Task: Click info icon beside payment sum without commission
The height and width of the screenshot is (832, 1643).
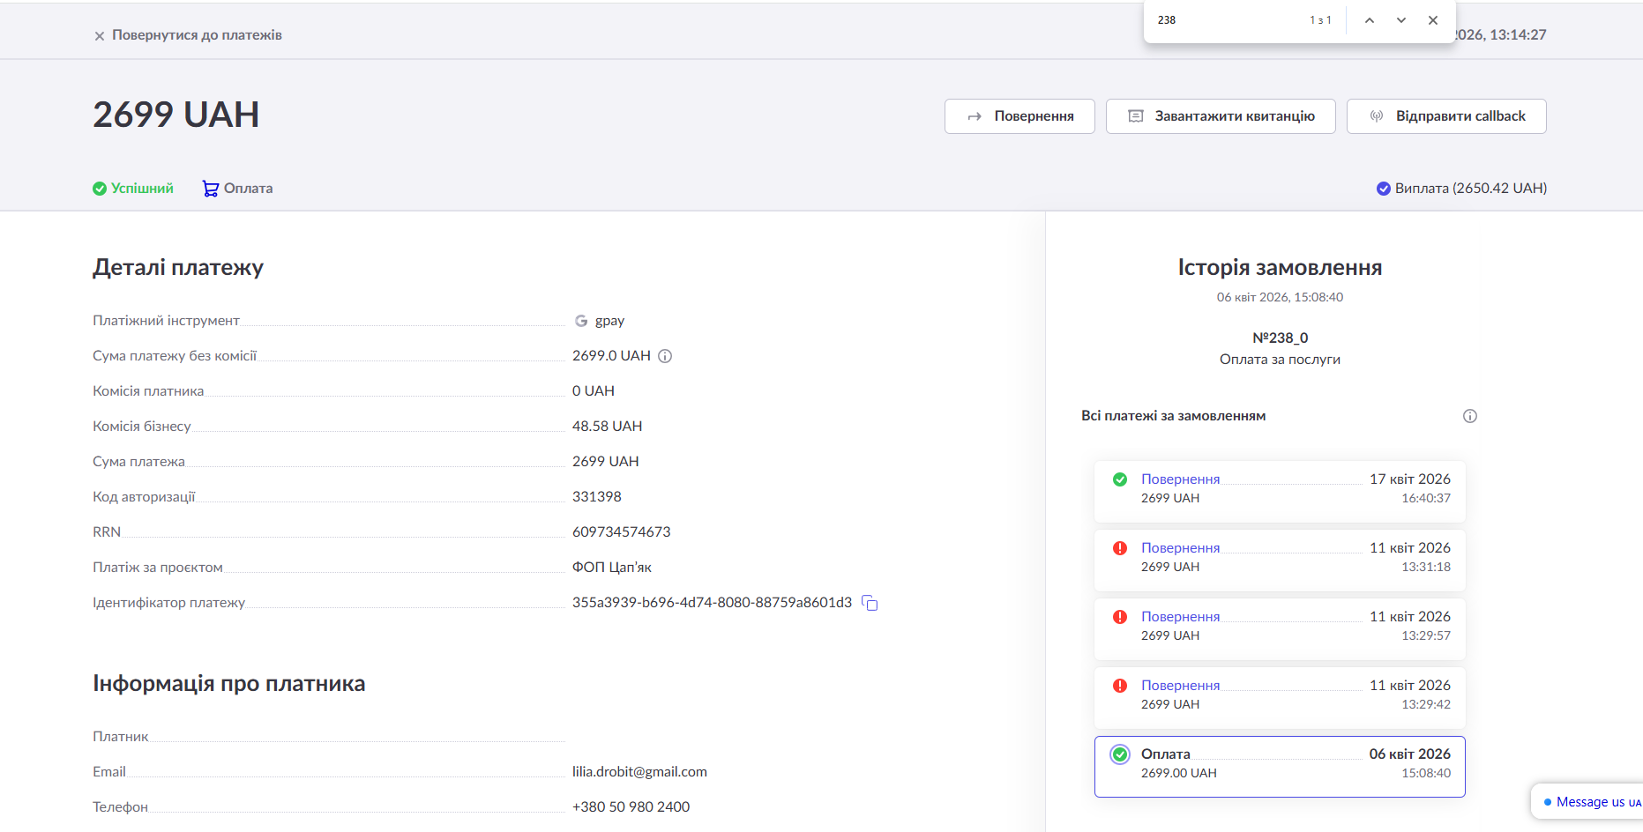Action: pos(665,356)
